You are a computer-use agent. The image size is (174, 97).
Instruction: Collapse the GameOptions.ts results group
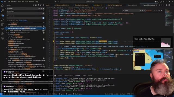7,48
